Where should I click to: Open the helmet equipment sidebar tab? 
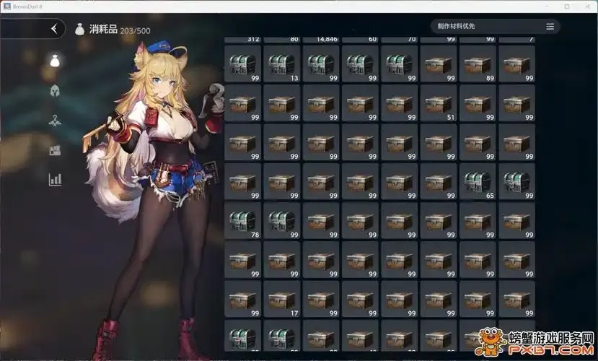click(x=55, y=90)
